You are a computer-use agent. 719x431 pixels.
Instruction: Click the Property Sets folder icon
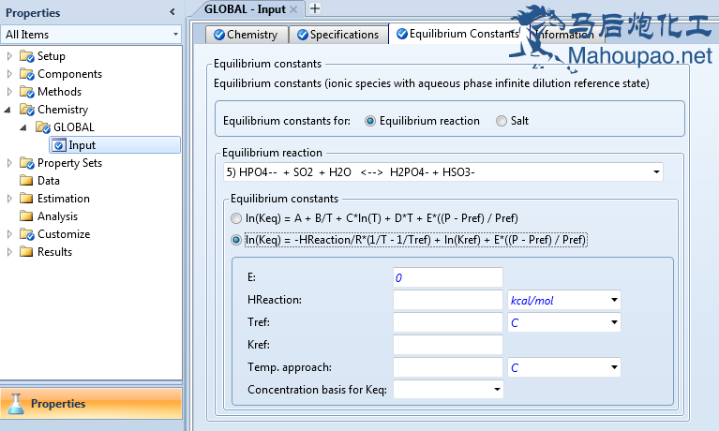26,163
